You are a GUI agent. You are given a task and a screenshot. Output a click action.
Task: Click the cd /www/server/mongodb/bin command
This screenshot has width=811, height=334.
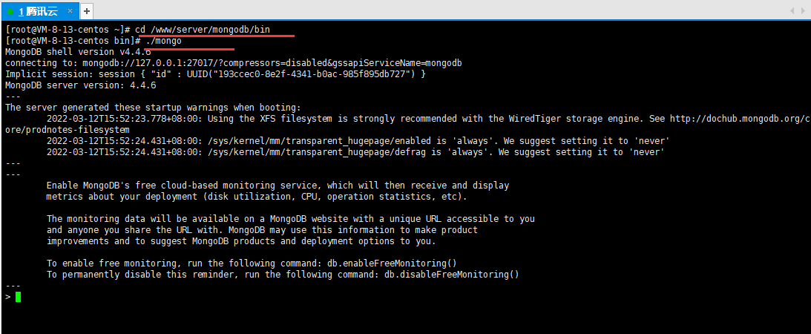[x=203, y=30]
